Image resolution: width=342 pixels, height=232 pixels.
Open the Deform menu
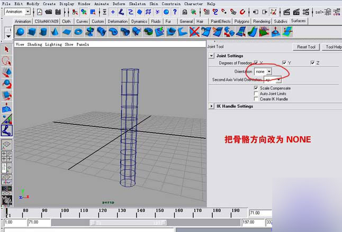pyautogui.click(x=119, y=4)
